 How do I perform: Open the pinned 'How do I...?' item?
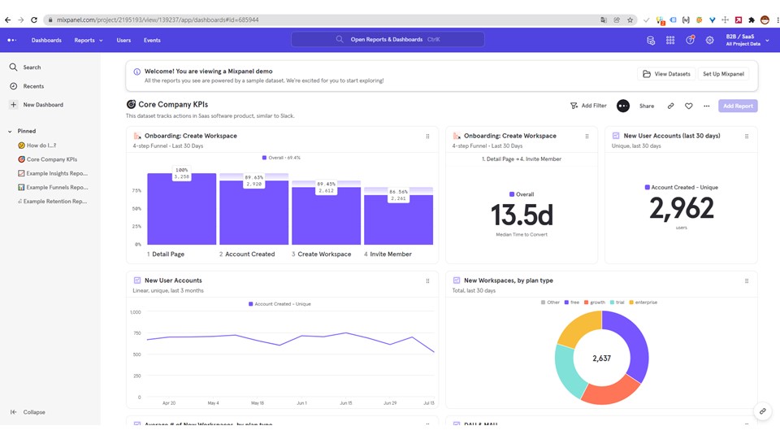pos(37,146)
